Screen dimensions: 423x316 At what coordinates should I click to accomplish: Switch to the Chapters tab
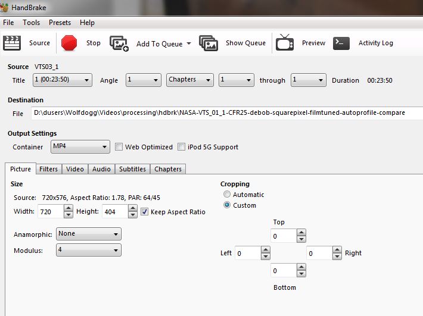coord(168,169)
